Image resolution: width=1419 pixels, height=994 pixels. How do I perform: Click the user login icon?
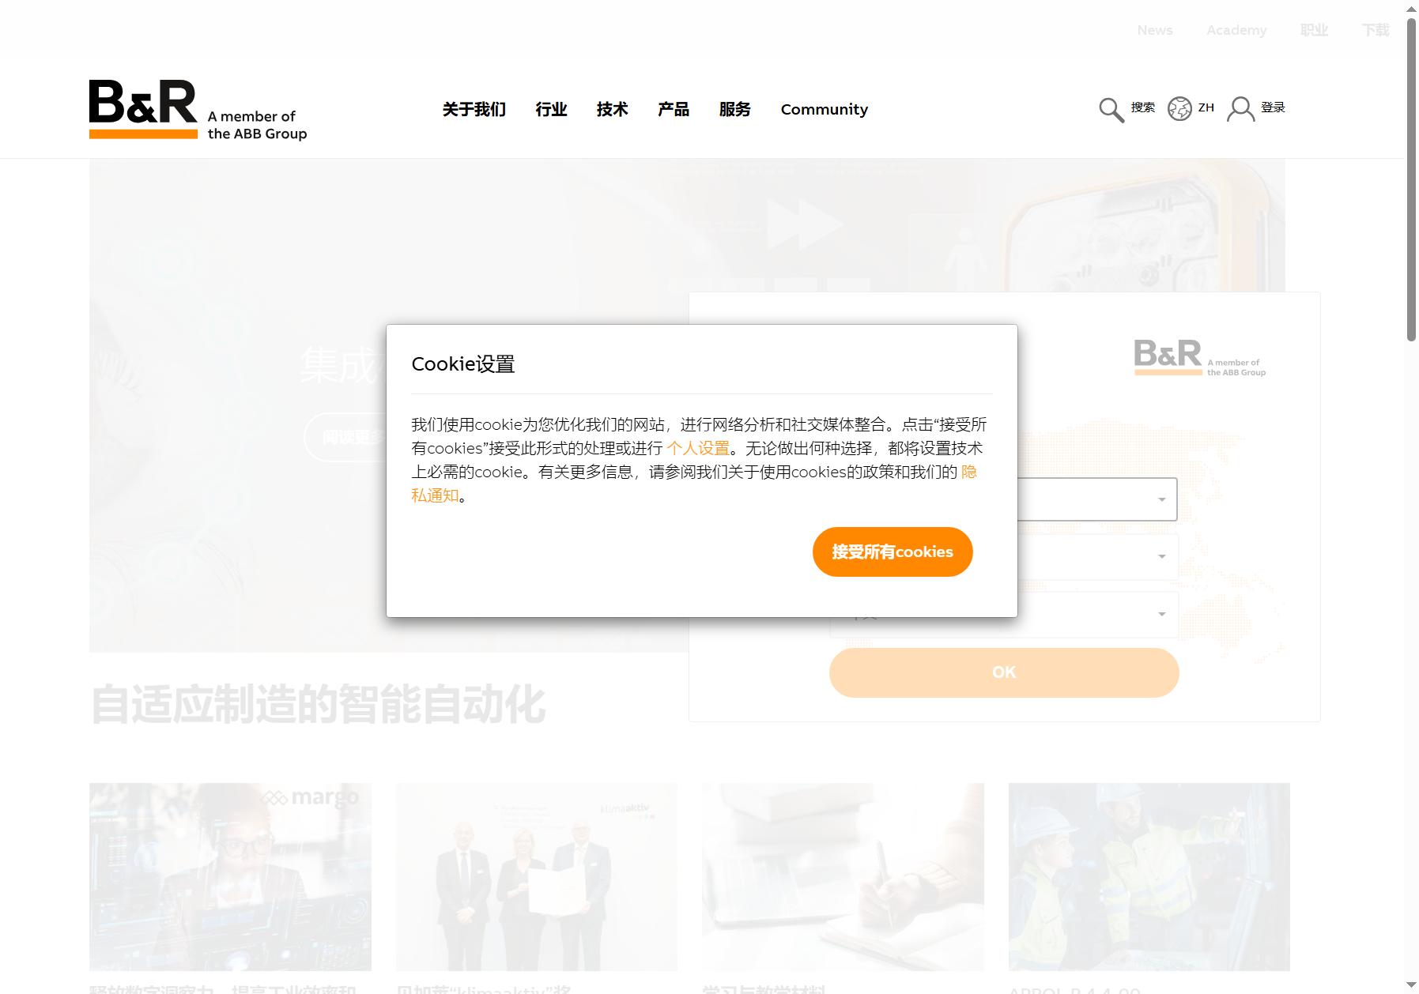click(1240, 109)
